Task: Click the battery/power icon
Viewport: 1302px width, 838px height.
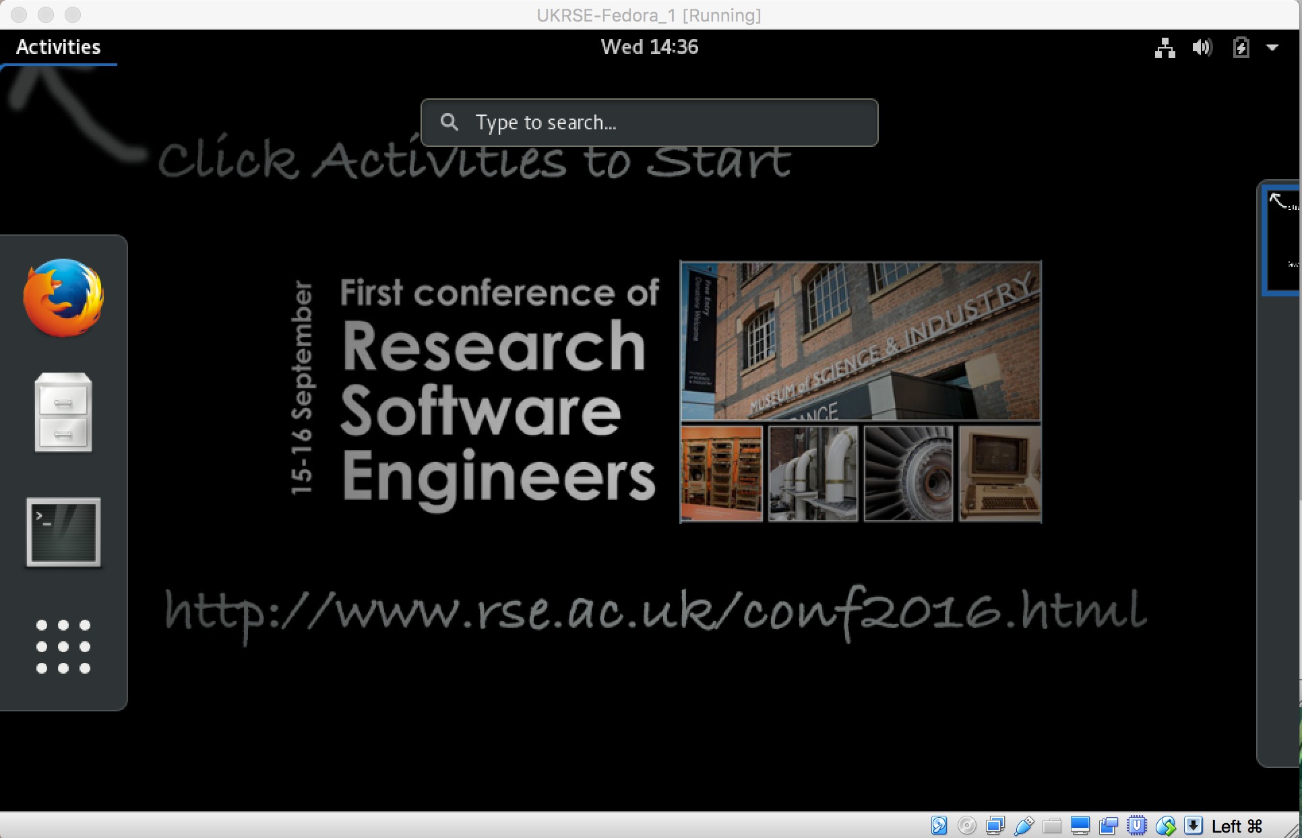Action: pos(1243,47)
